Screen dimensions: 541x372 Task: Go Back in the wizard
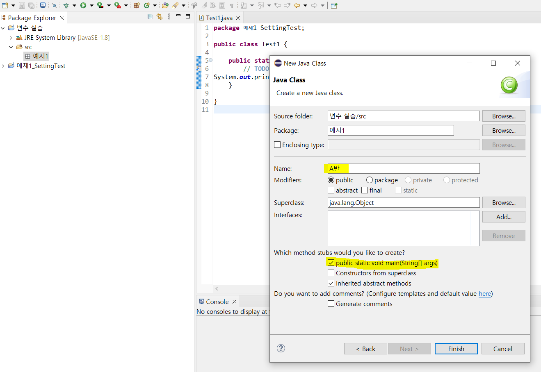point(365,349)
